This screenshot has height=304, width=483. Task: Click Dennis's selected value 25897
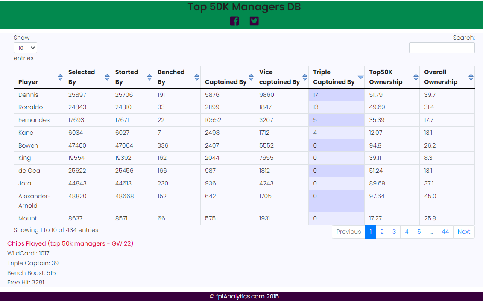pos(77,95)
